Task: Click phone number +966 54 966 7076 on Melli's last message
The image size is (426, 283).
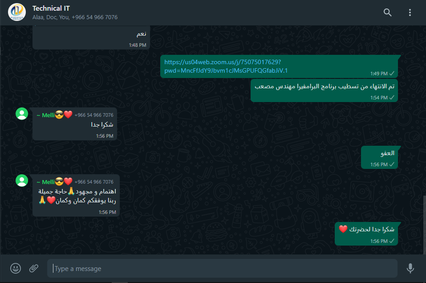Action: click(x=94, y=182)
